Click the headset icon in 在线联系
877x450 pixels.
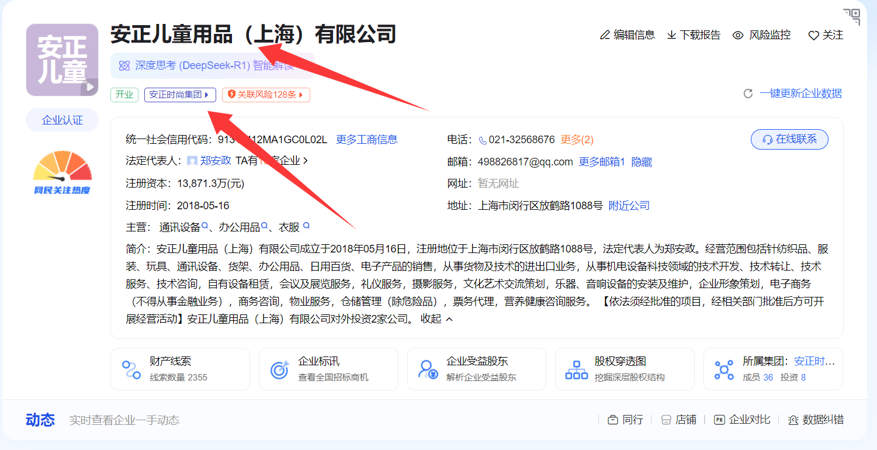768,140
